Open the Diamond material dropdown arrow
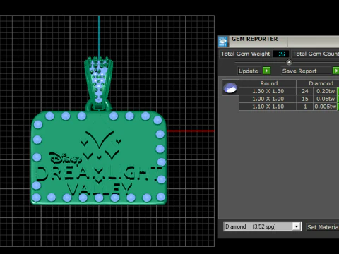This screenshot has height=254, width=339. click(x=297, y=226)
